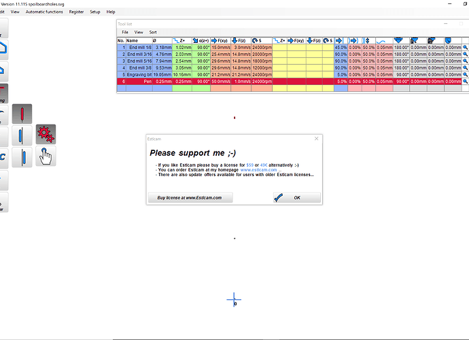This screenshot has height=340, width=469.
Task: Close the Estlcam support dialog
Action: [317, 139]
